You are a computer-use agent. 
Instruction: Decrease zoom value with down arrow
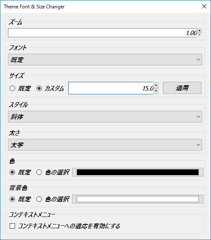199,34
